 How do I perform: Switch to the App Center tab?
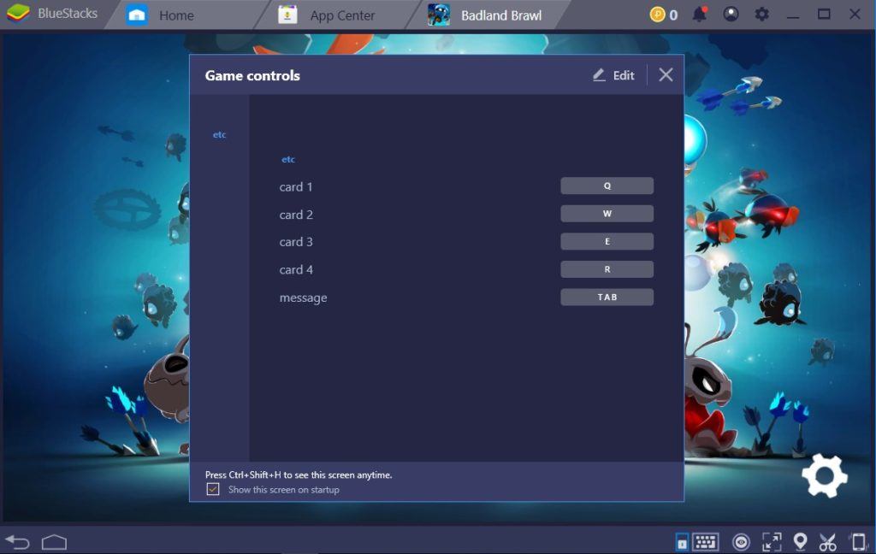pos(342,15)
